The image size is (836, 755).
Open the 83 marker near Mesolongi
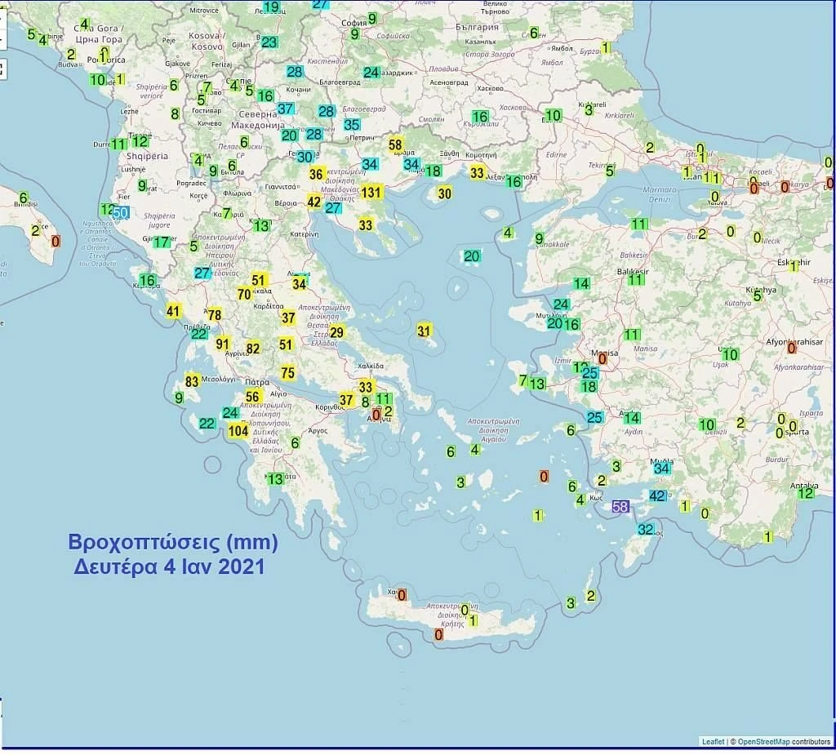click(x=192, y=381)
